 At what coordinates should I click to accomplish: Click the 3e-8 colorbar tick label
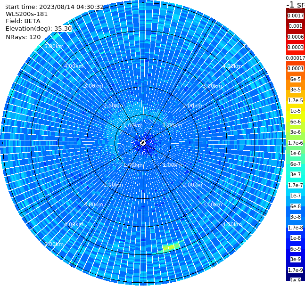pos(296,217)
